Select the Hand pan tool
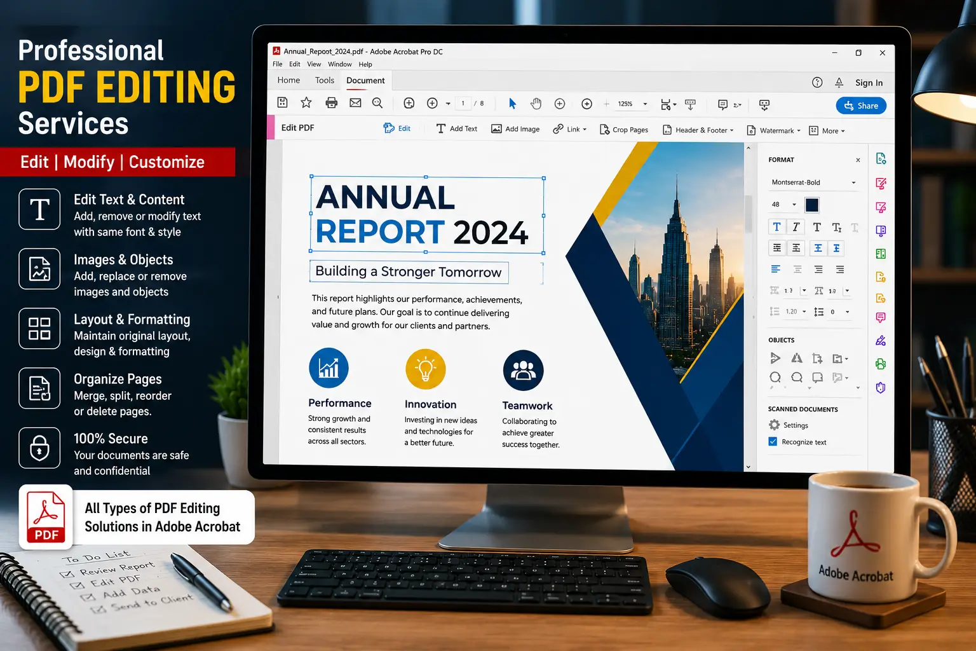The width and height of the screenshot is (976, 651). click(536, 103)
